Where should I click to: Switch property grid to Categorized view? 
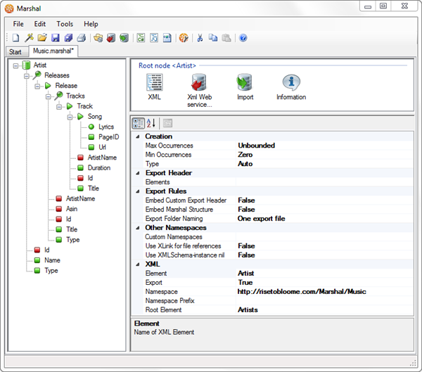point(139,123)
